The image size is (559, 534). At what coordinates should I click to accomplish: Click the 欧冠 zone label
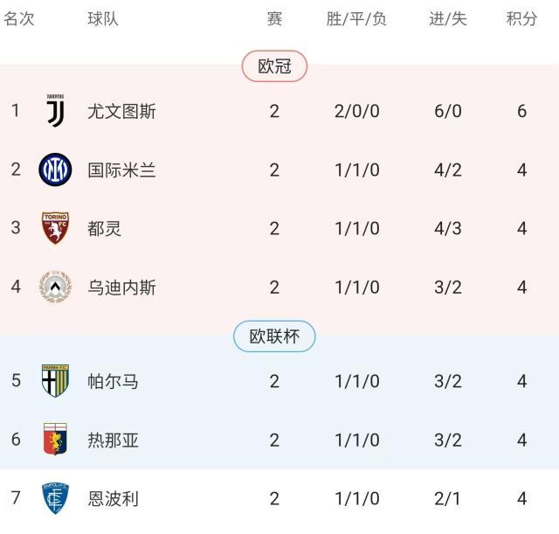[x=274, y=66]
